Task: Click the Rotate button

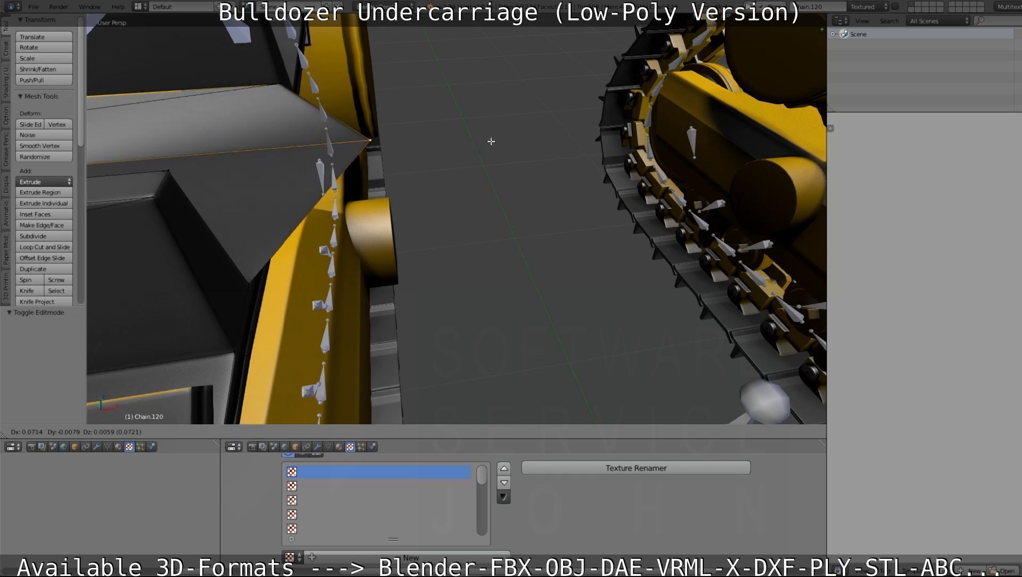Action: (x=44, y=48)
